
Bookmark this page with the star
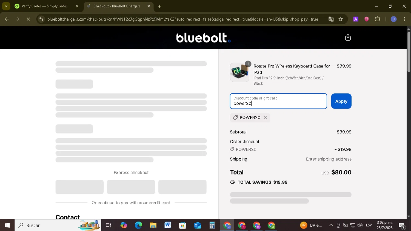(x=341, y=19)
